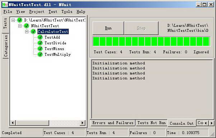
Task: Open the Project menu
Action: 37,12
